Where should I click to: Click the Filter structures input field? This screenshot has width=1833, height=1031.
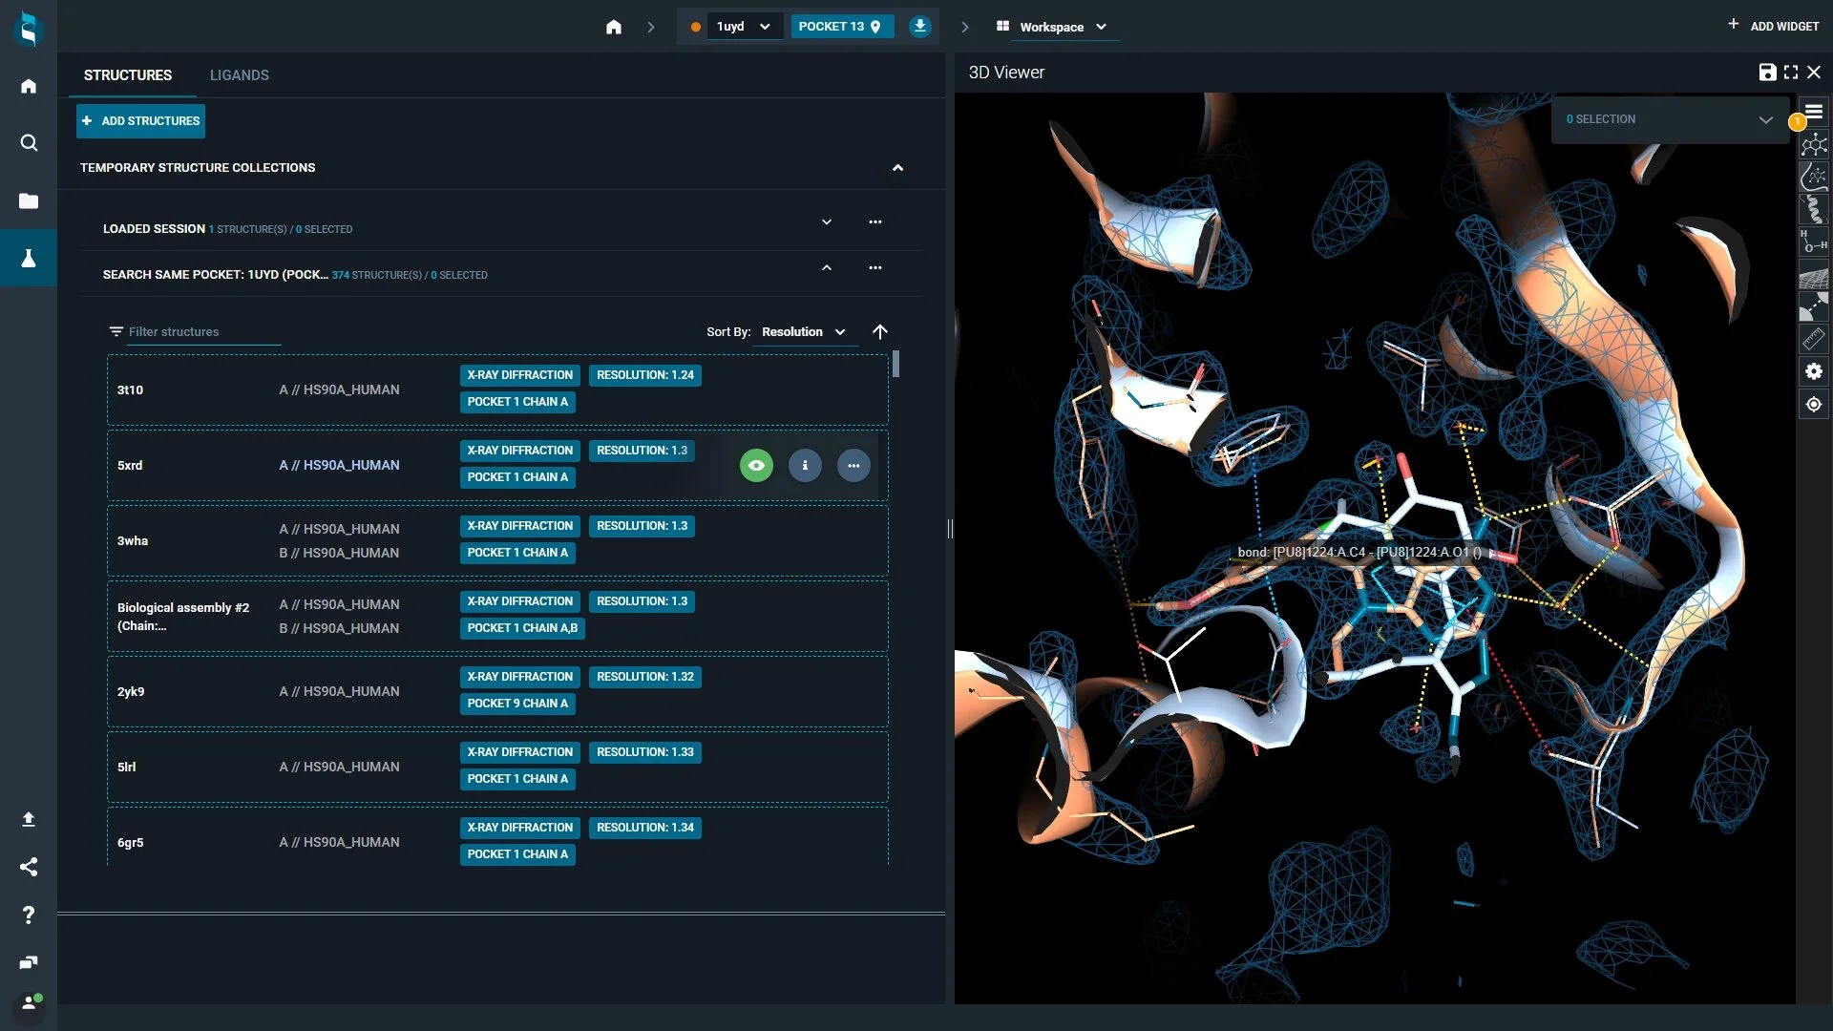tap(202, 332)
